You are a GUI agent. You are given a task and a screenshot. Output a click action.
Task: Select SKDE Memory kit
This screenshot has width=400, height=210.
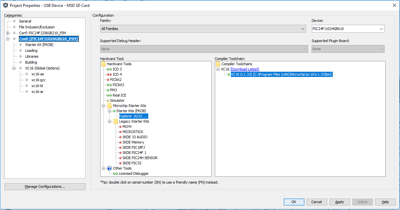133,142
